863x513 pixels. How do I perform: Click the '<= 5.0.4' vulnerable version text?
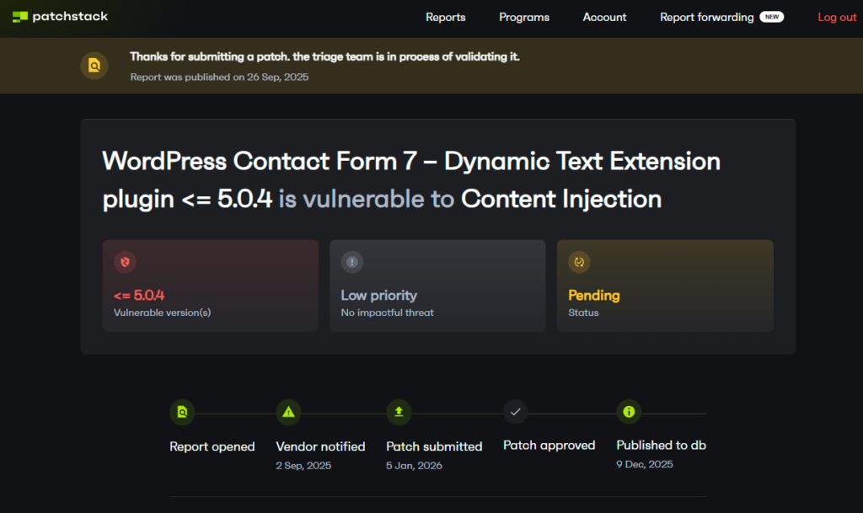(139, 296)
